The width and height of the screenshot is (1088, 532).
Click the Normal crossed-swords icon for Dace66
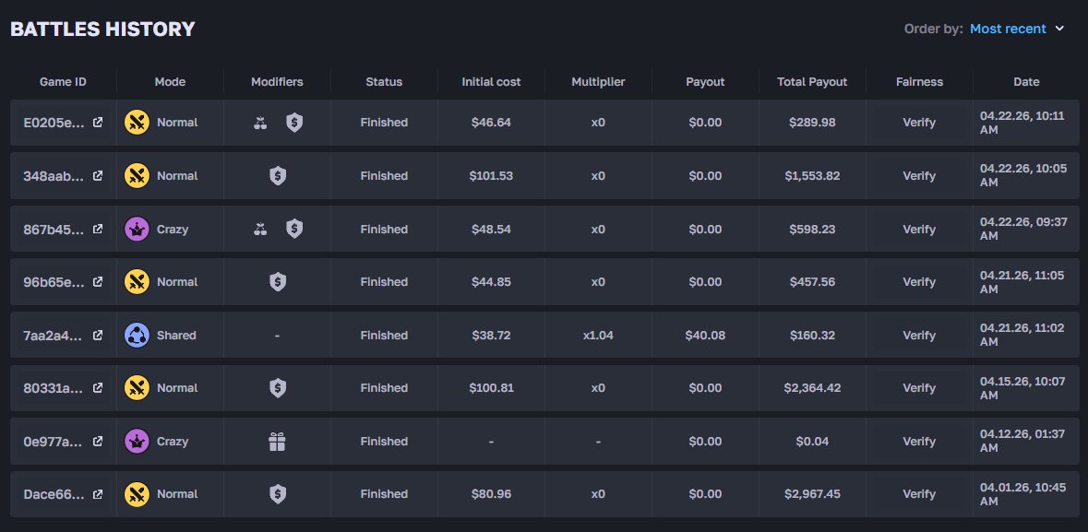(x=137, y=494)
